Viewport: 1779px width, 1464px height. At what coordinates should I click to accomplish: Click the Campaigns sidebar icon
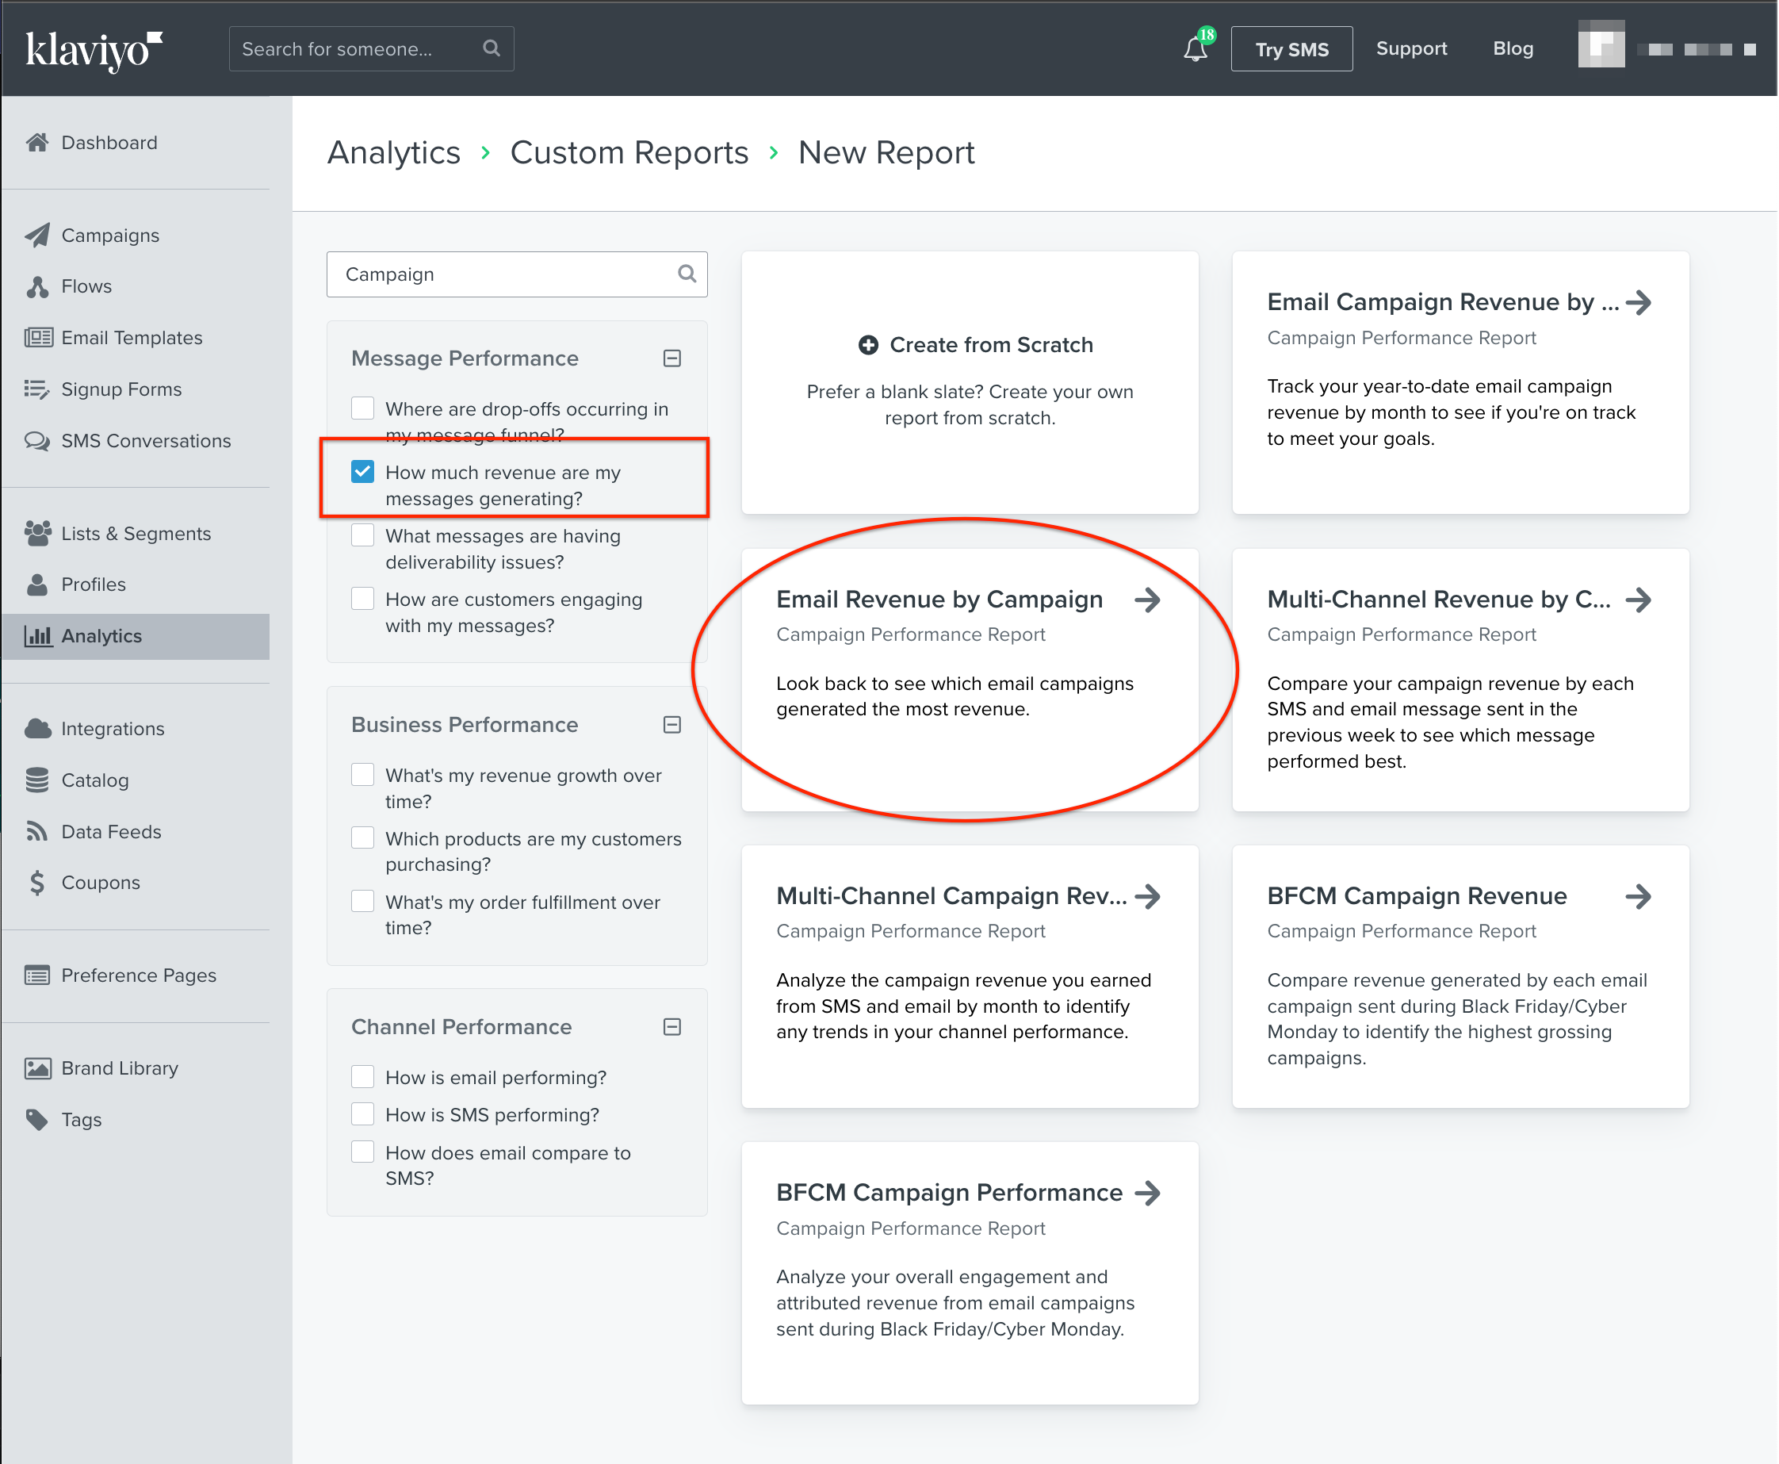pos(40,234)
